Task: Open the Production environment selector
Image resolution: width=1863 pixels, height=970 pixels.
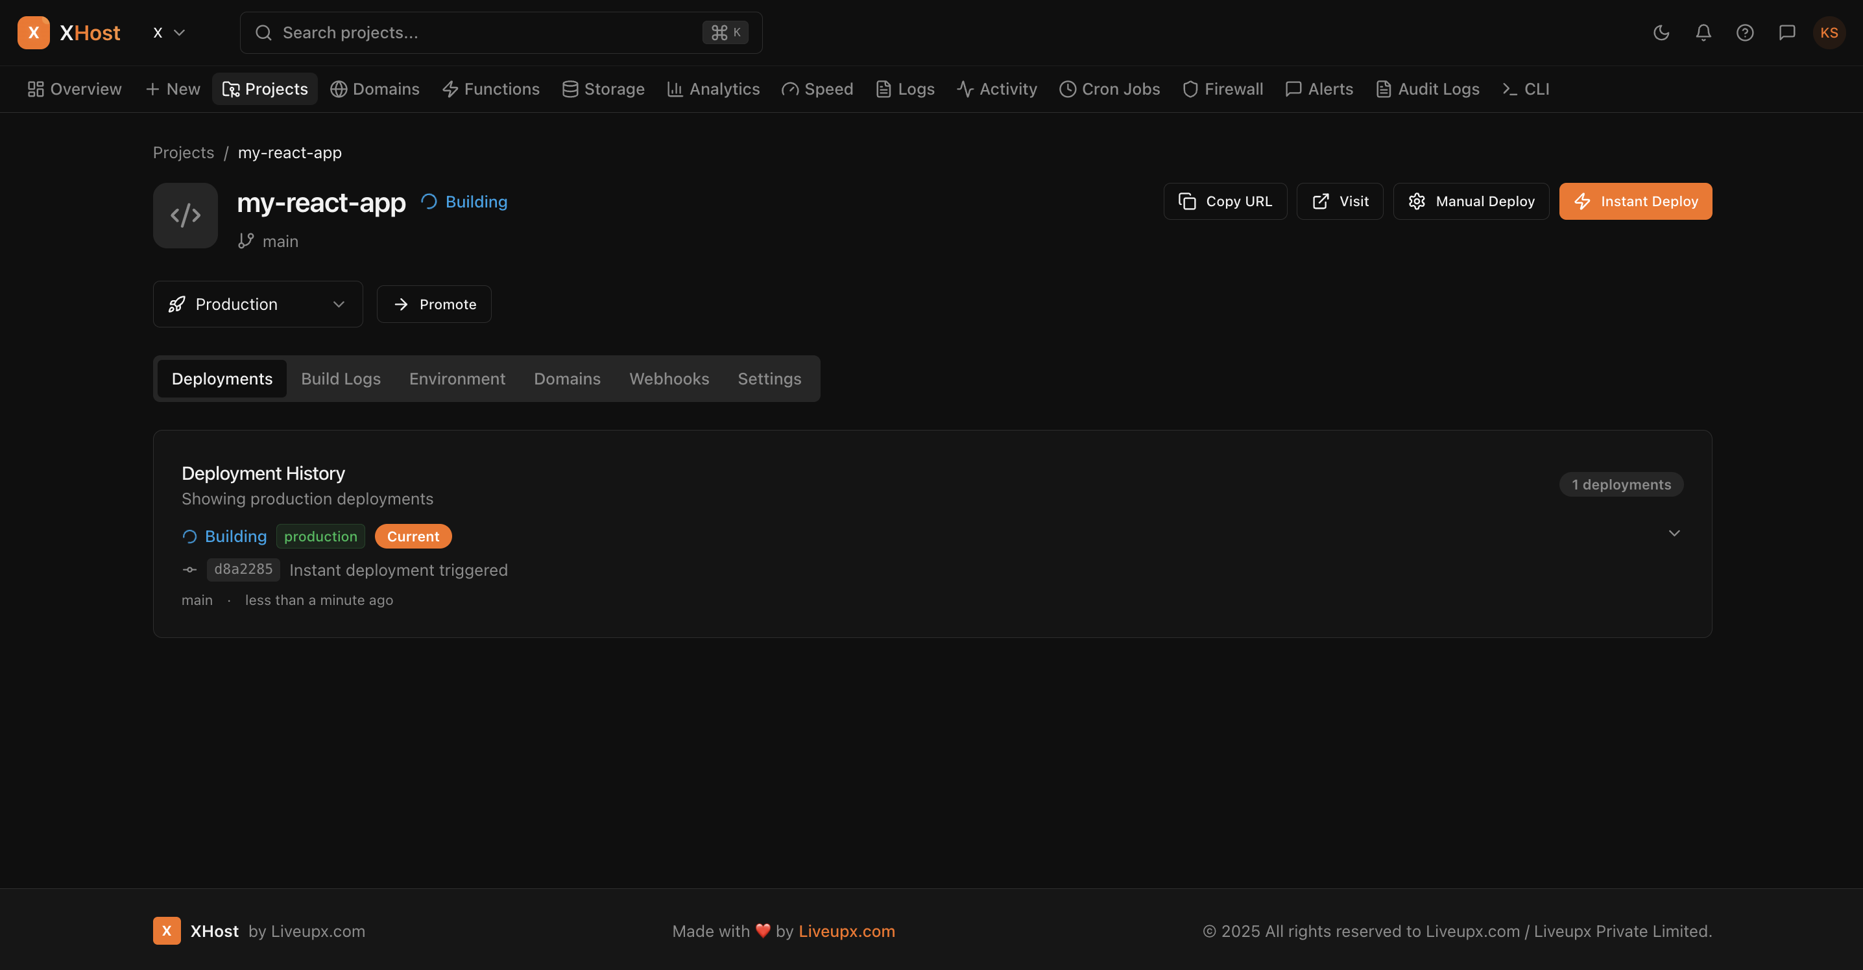Action: 258,303
